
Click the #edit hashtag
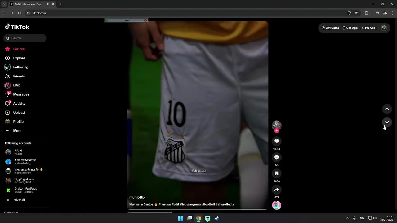click(x=175, y=204)
